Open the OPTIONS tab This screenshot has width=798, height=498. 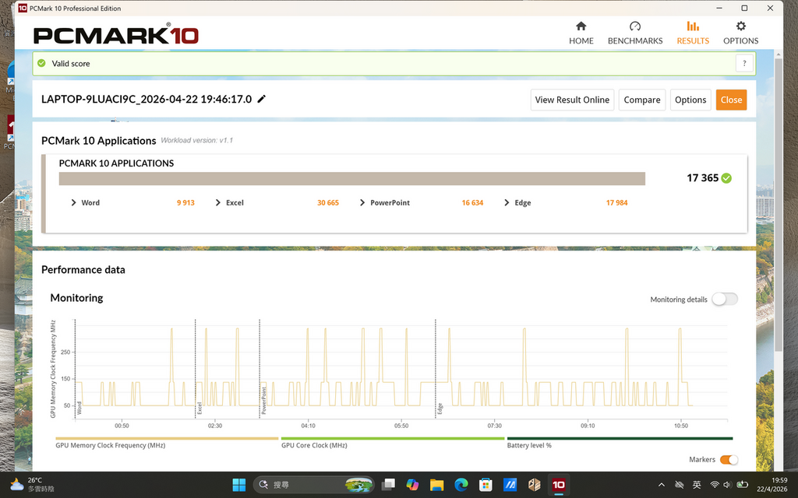click(740, 33)
